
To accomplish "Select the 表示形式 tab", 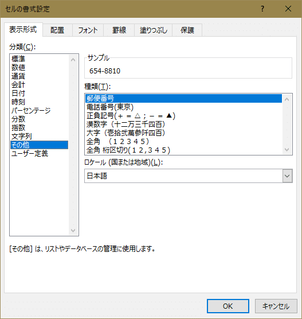I will [23, 30].
